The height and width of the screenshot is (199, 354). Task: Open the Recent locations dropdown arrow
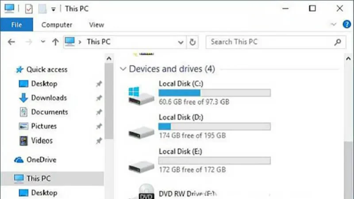click(x=43, y=42)
